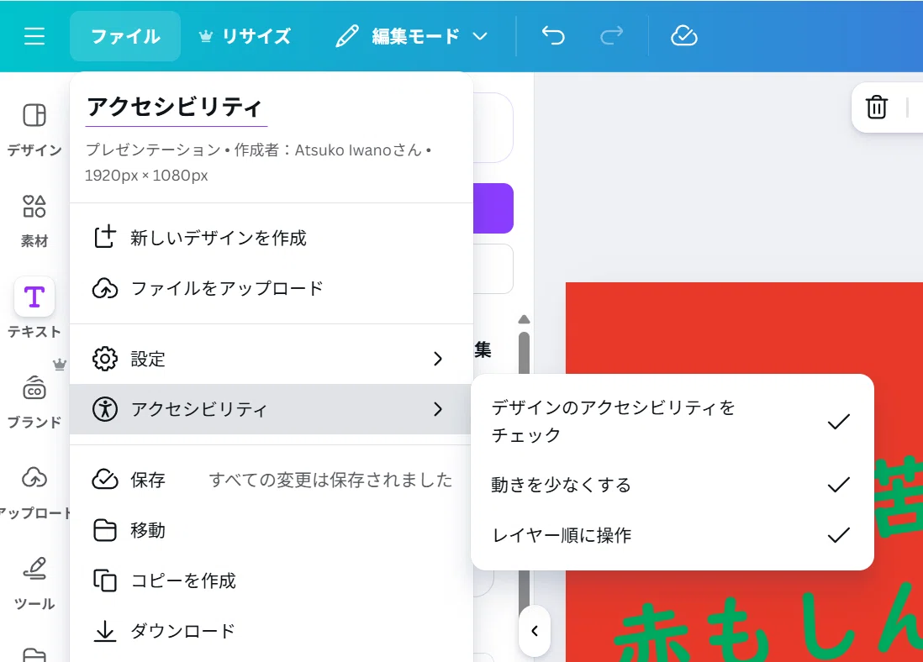Open the デザイン sidebar panel
This screenshot has height=662, width=923.
point(34,129)
